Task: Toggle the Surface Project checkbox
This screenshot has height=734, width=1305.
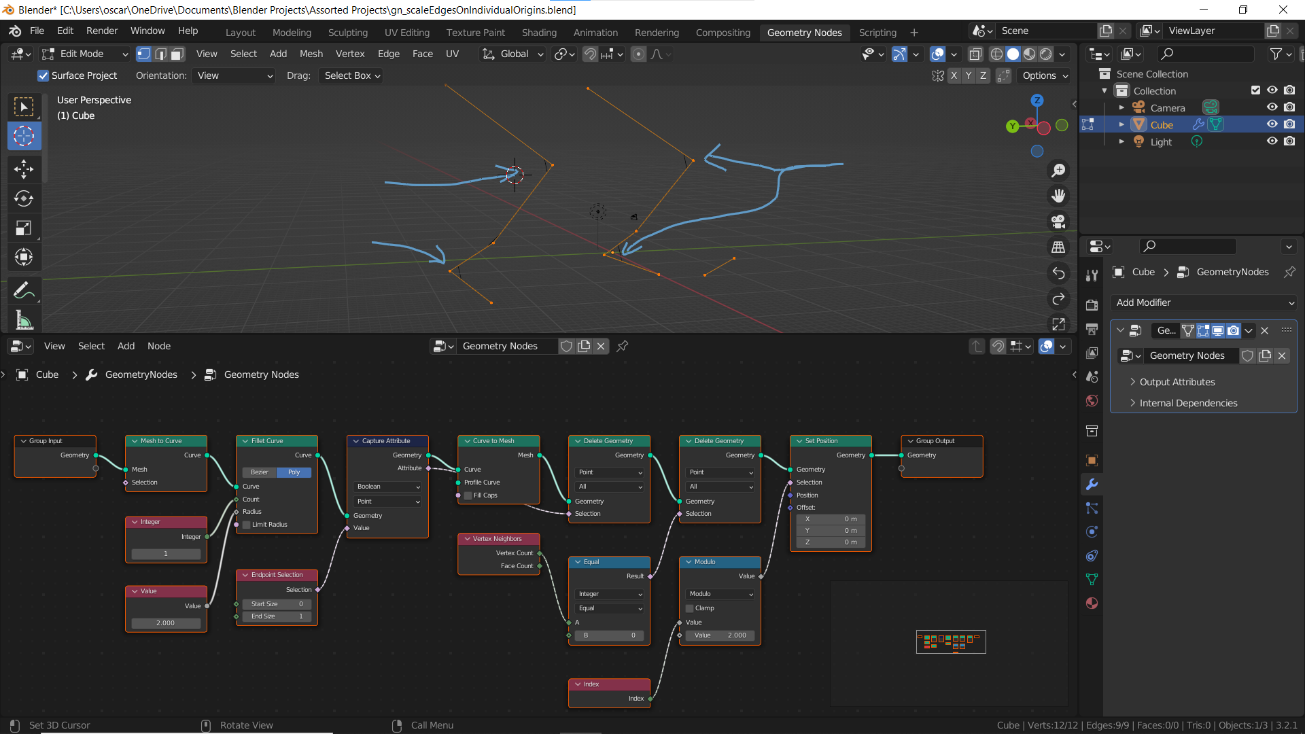Action: 43,75
